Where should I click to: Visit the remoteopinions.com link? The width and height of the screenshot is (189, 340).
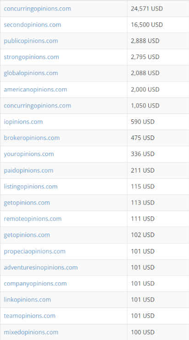[x=32, y=219]
